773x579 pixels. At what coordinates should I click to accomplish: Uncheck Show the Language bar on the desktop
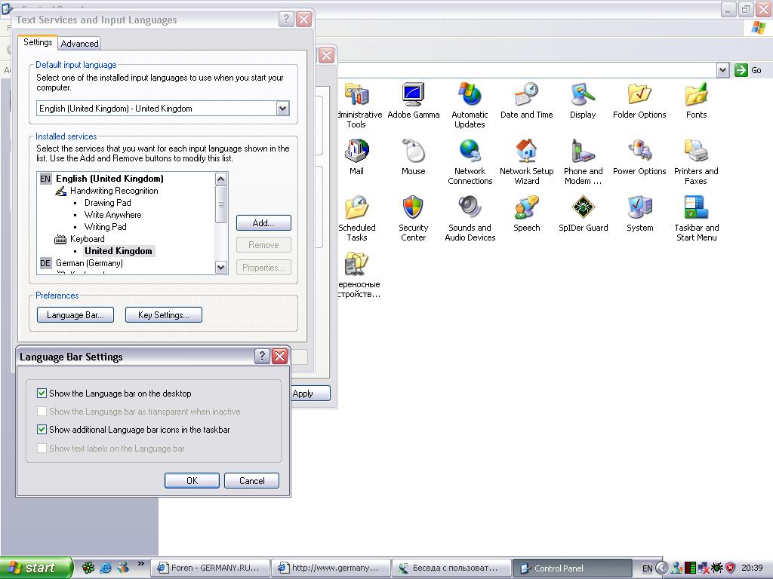coord(42,394)
